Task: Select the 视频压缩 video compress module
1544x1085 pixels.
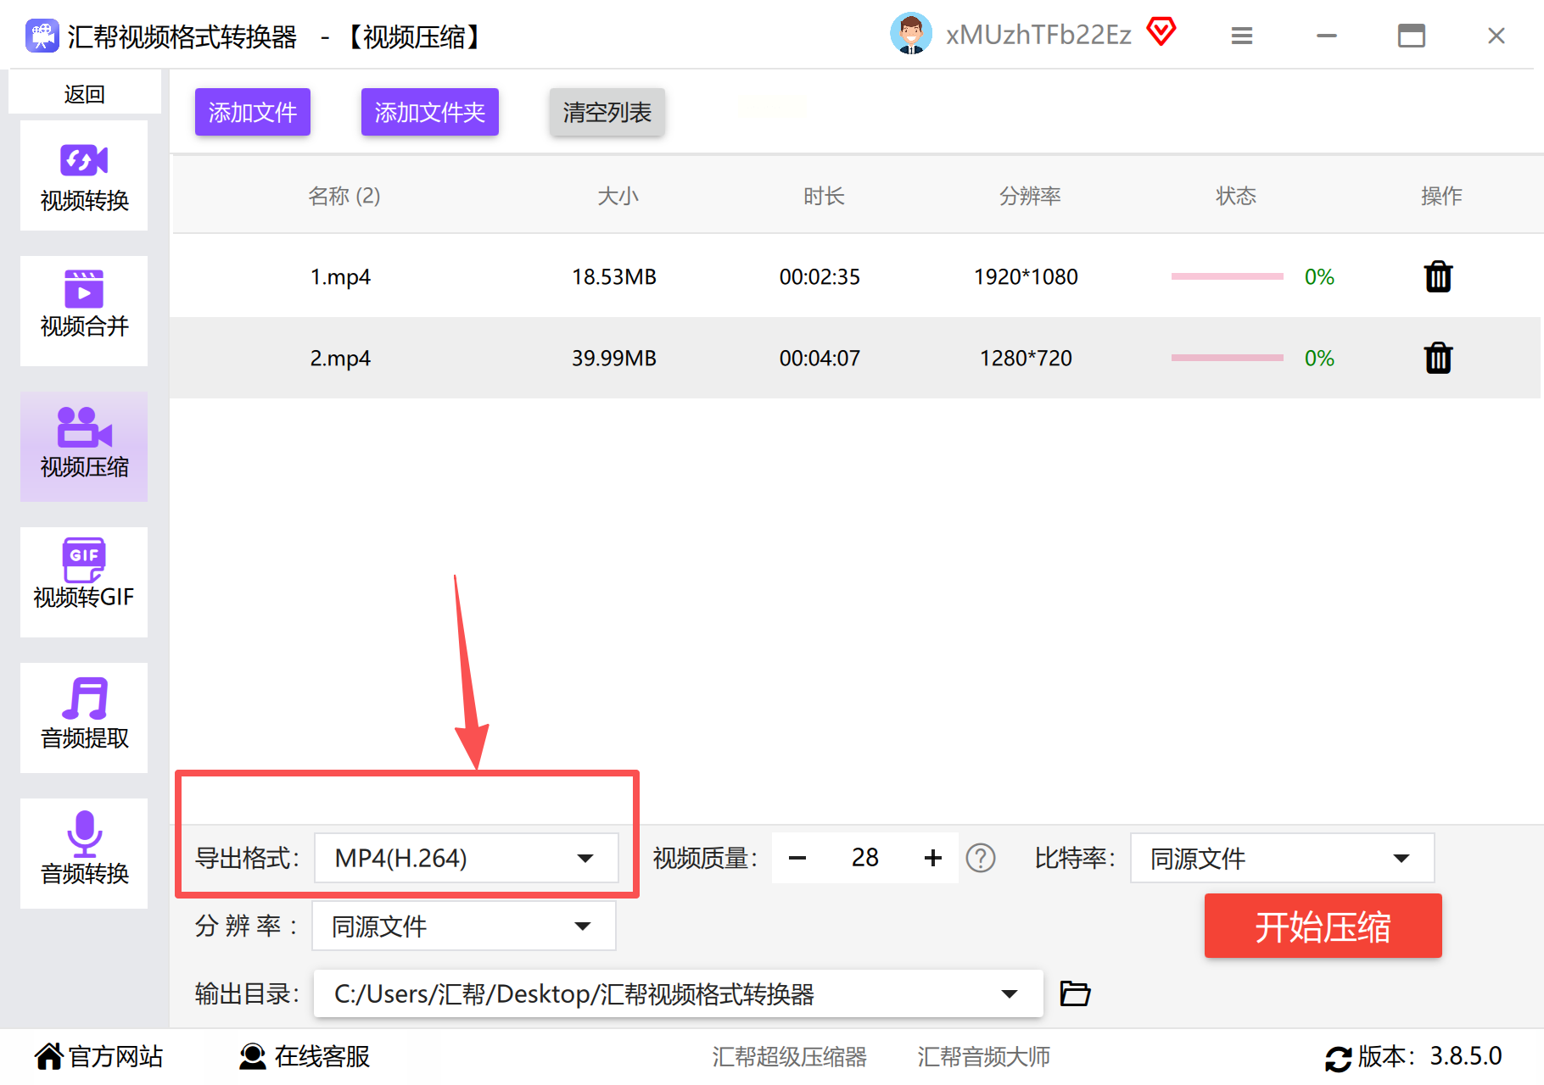Action: pyautogui.click(x=84, y=447)
